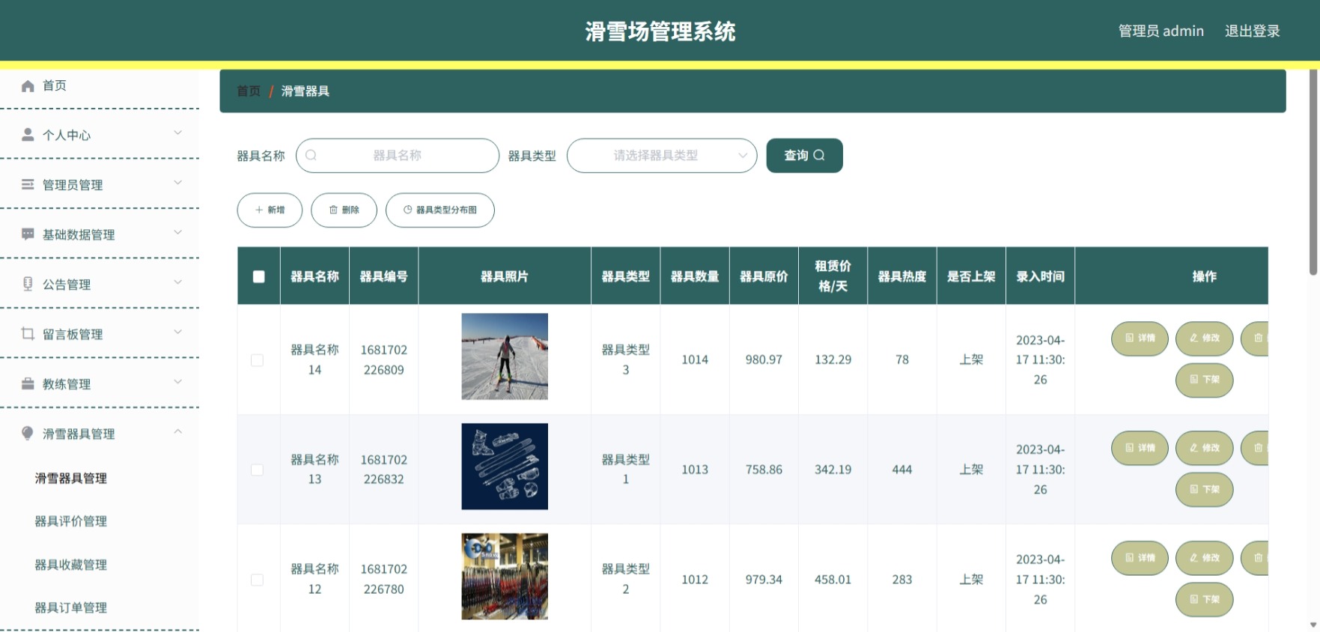Click the chat icon next to 基础数据管理
The height and width of the screenshot is (632, 1320).
click(28, 234)
